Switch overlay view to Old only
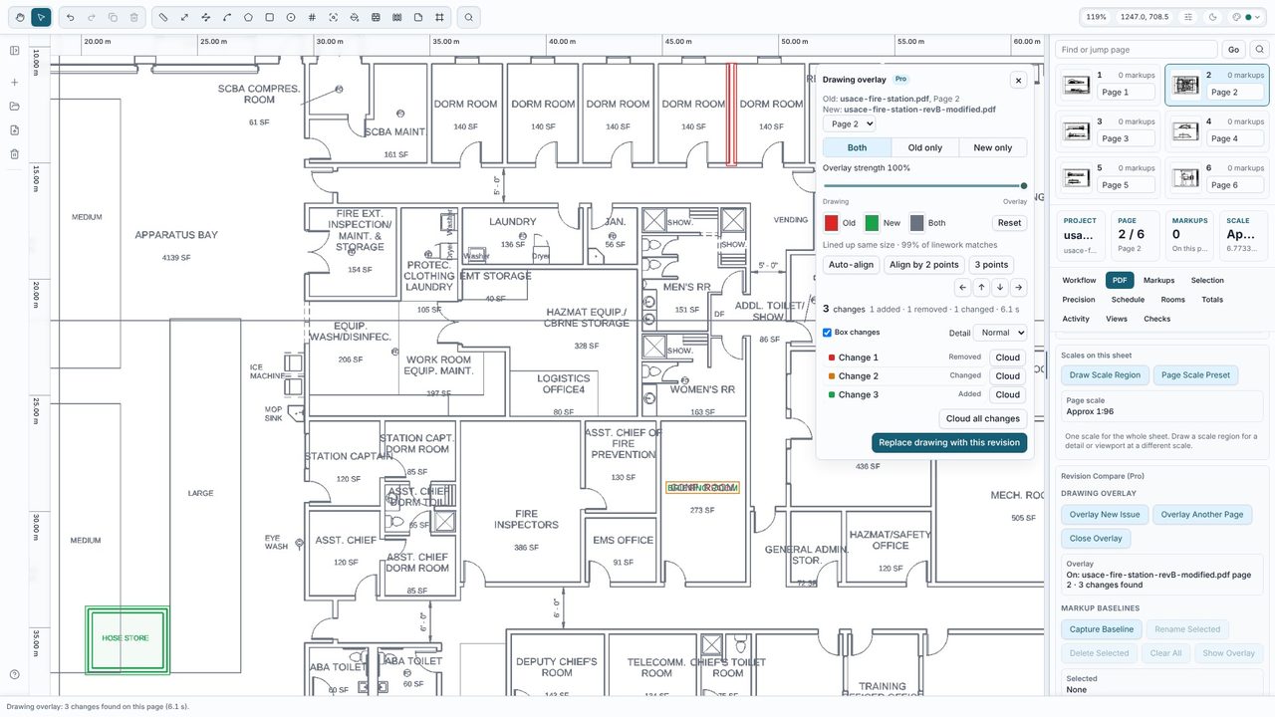 pos(924,147)
